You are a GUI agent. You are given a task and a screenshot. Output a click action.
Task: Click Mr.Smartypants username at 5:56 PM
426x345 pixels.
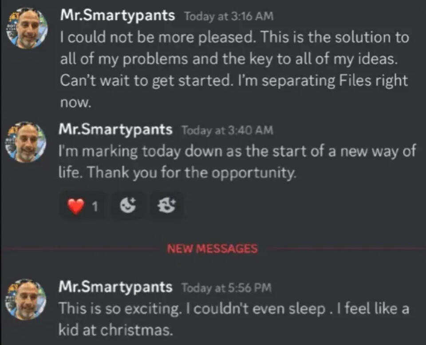(116, 287)
